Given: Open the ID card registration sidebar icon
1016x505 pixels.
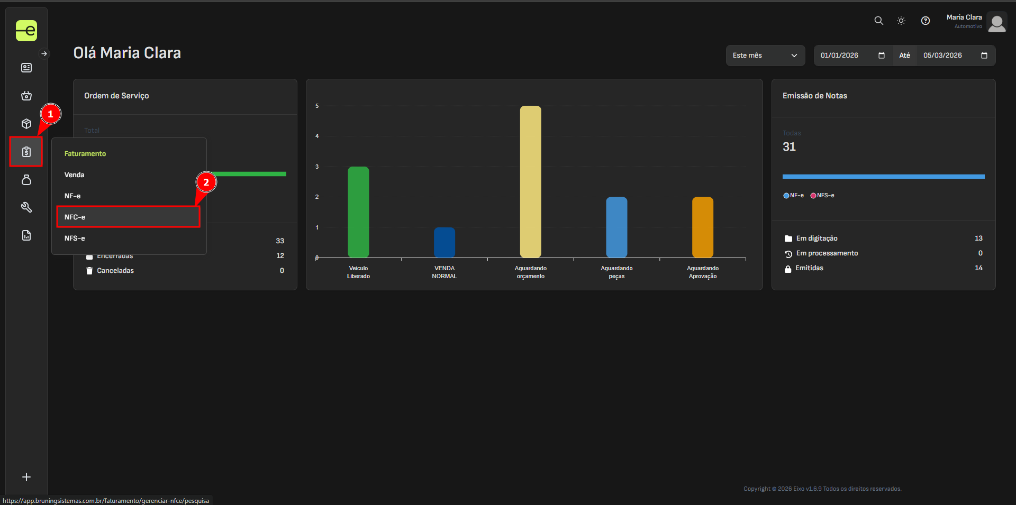Looking at the screenshot, I should click(26, 68).
